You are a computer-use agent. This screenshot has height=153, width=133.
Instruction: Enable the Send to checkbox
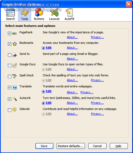click(9, 55)
